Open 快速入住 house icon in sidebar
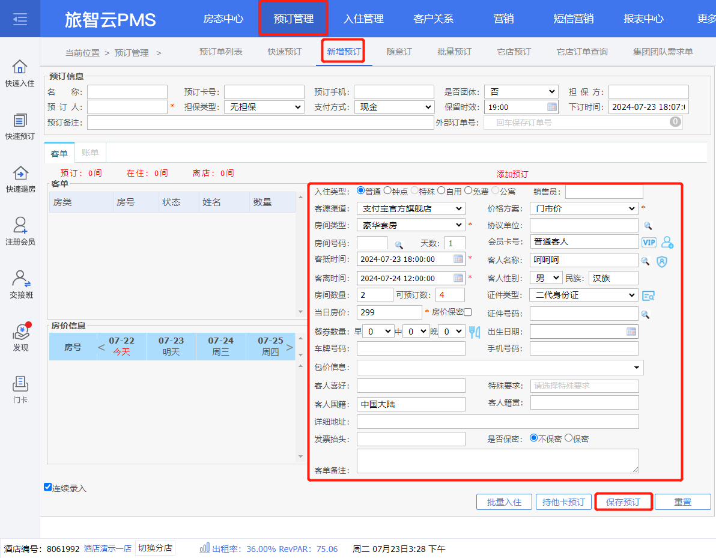This screenshot has width=716, height=558. point(20,67)
